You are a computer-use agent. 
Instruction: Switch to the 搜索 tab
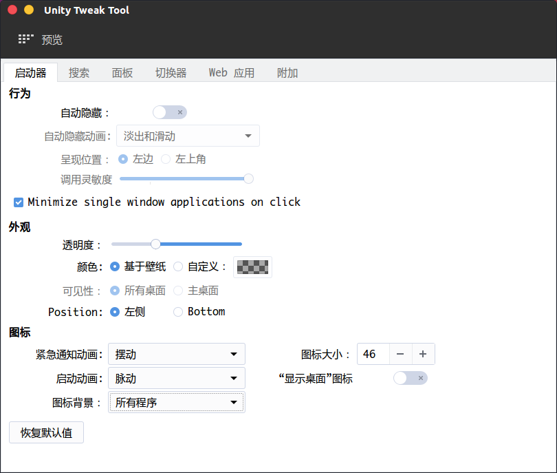point(79,73)
